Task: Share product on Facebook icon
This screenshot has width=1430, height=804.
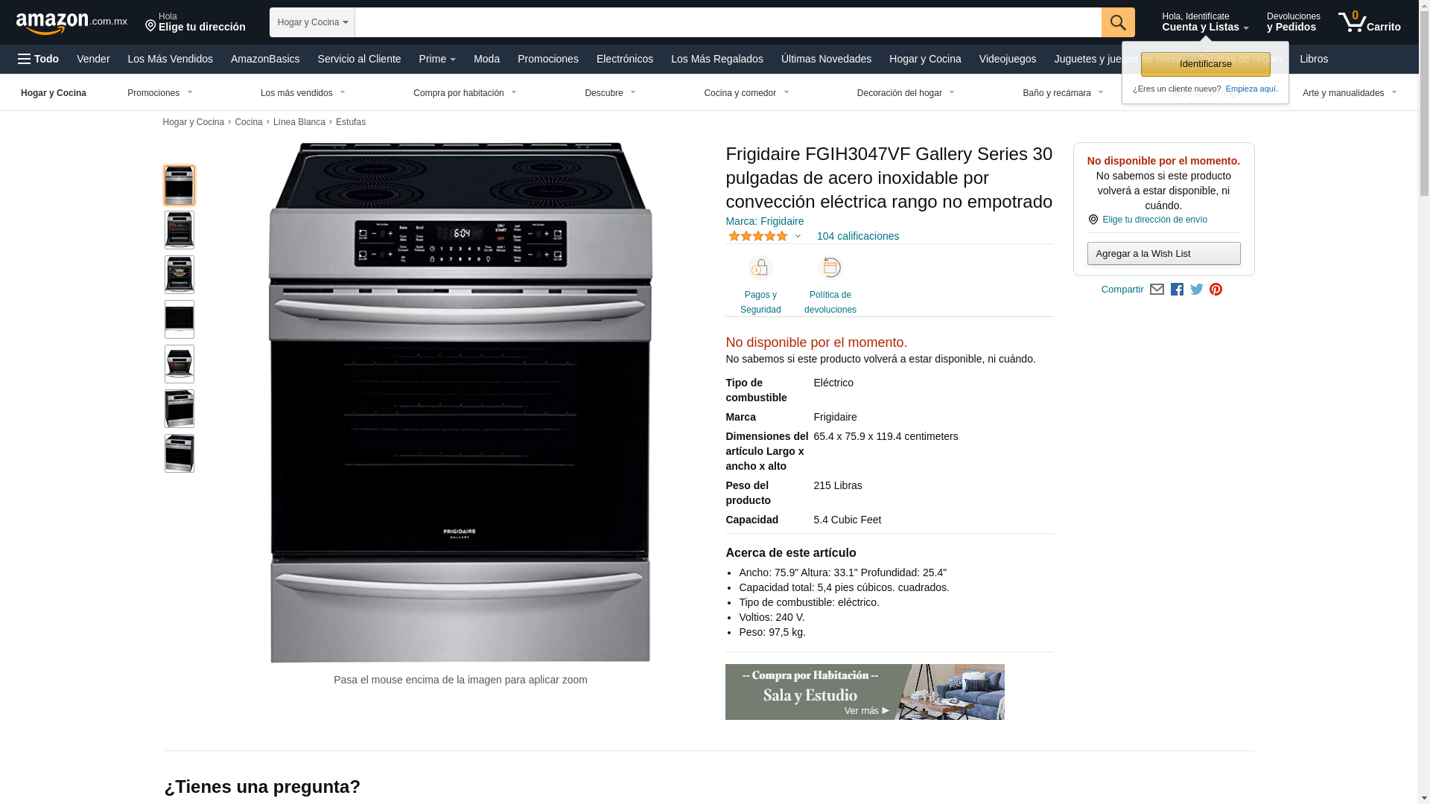Action: [x=1177, y=290]
